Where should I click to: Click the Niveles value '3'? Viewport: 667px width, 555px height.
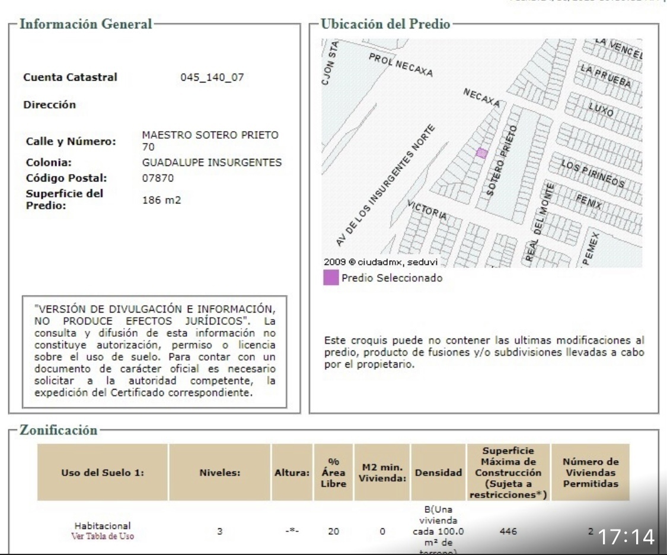(220, 531)
